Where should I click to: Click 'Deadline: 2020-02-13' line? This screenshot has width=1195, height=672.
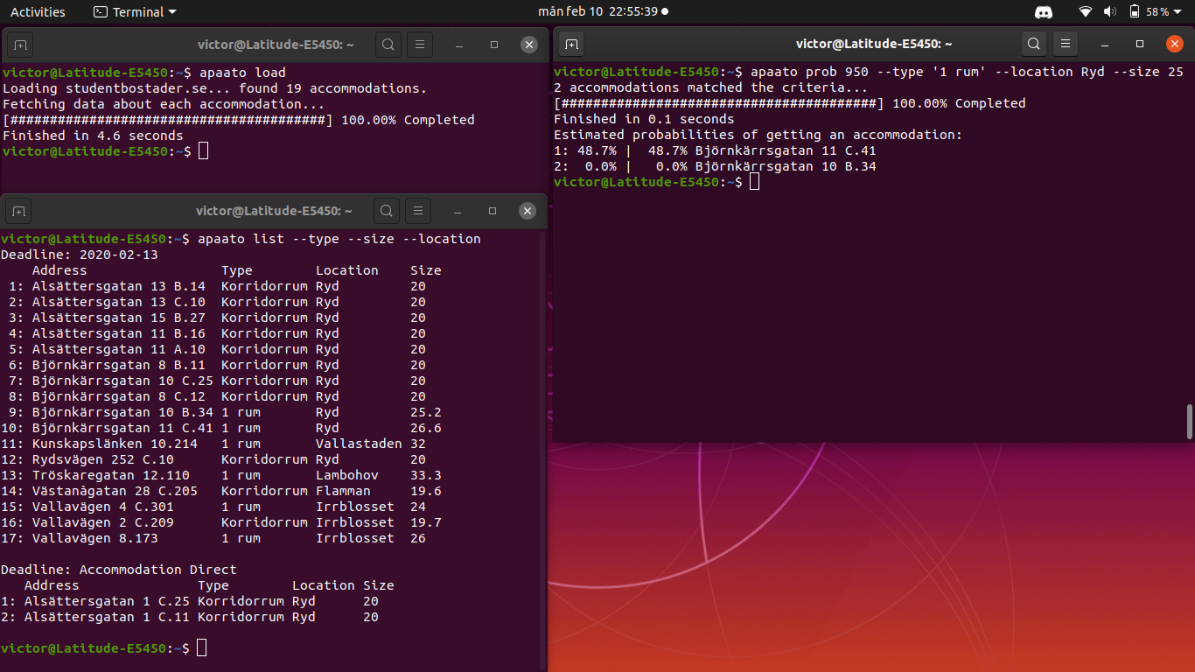(x=80, y=255)
